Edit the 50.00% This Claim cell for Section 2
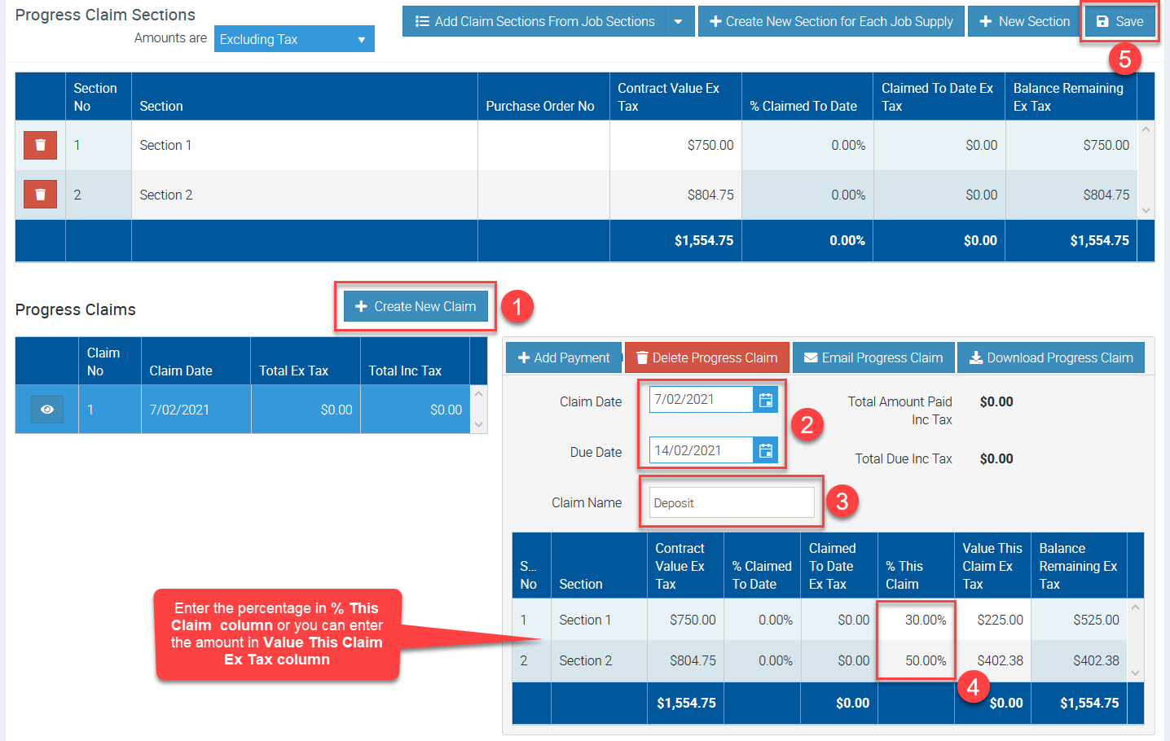Screen dimensions: 1170x741 tap(916, 661)
